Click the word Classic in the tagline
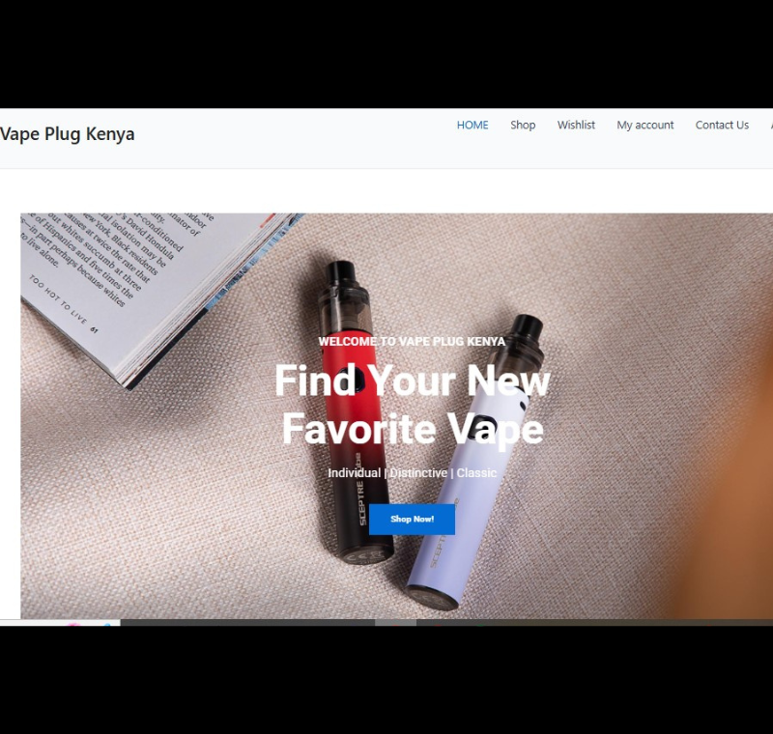The width and height of the screenshot is (773, 734). tap(476, 473)
